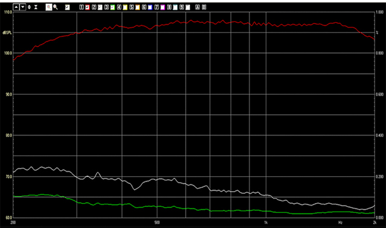Click the 1k frequency axis label
386x228 pixels.
tap(266, 223)
